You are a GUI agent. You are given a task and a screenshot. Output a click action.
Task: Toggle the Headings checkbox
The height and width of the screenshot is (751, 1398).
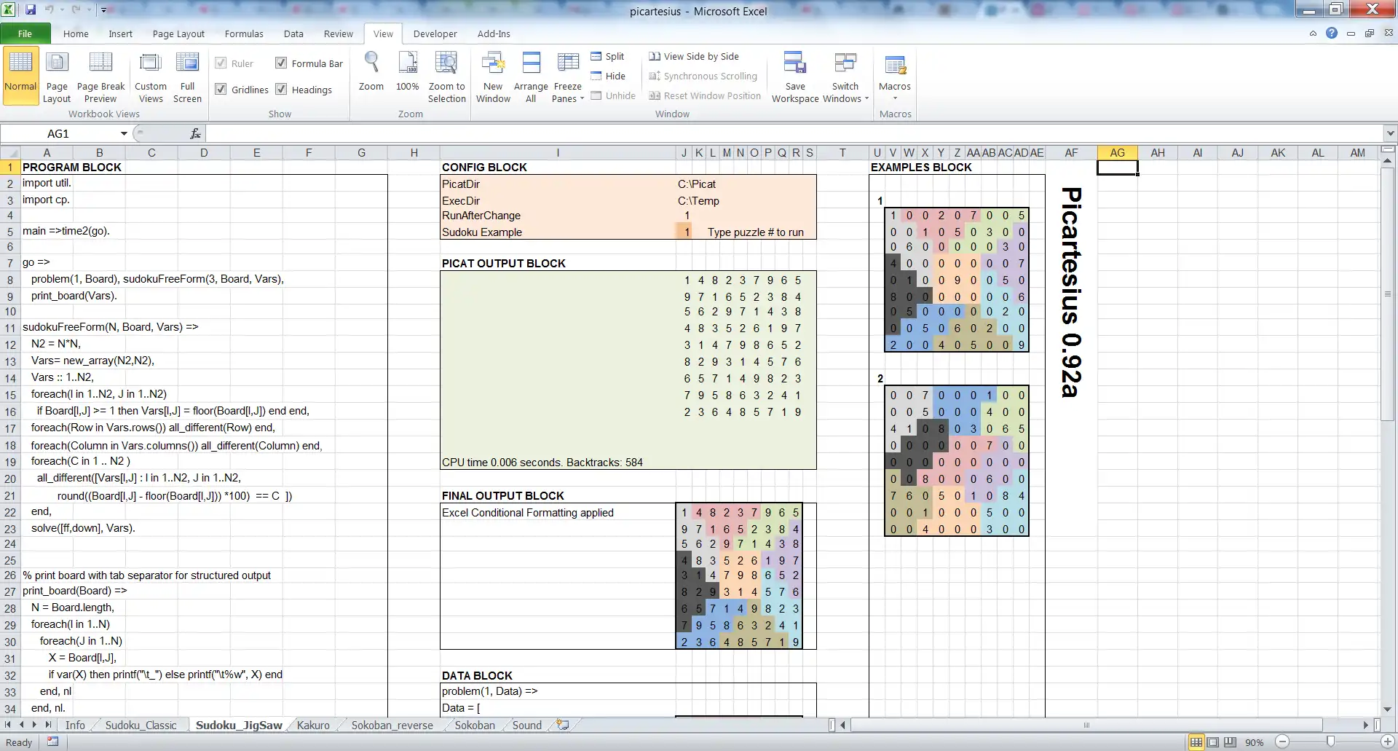pyautogui.click(x=280, y=89)
